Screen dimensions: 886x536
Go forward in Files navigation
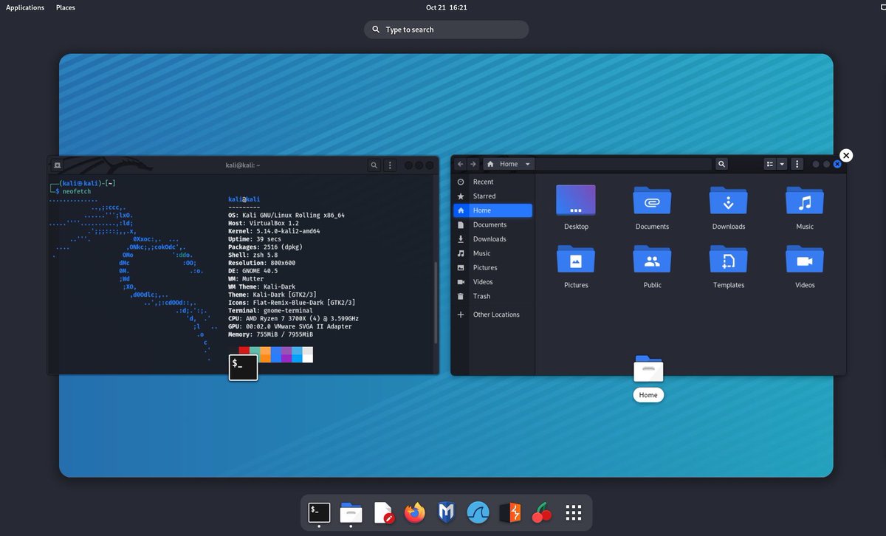473,164
